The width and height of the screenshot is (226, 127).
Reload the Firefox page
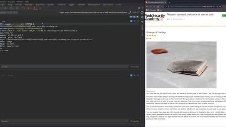(x=154, y=7)
